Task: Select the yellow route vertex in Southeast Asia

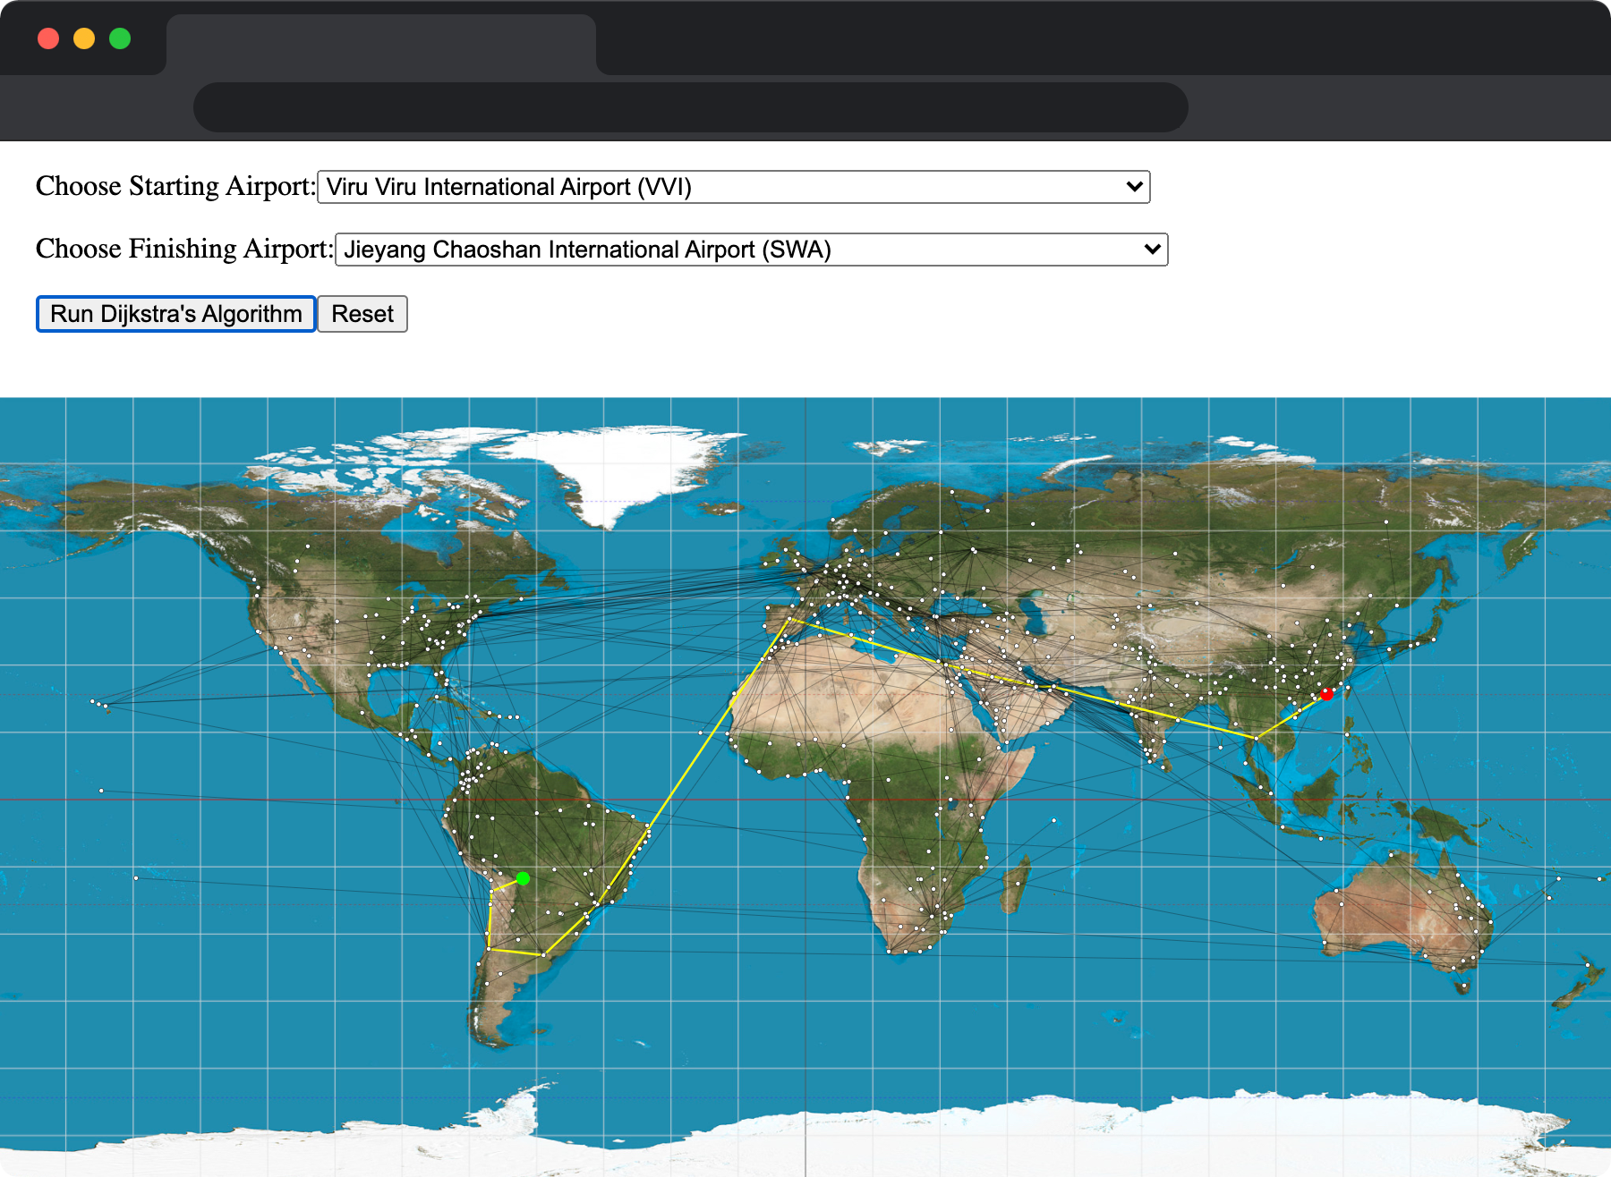Action: [x=1256, y=738]
